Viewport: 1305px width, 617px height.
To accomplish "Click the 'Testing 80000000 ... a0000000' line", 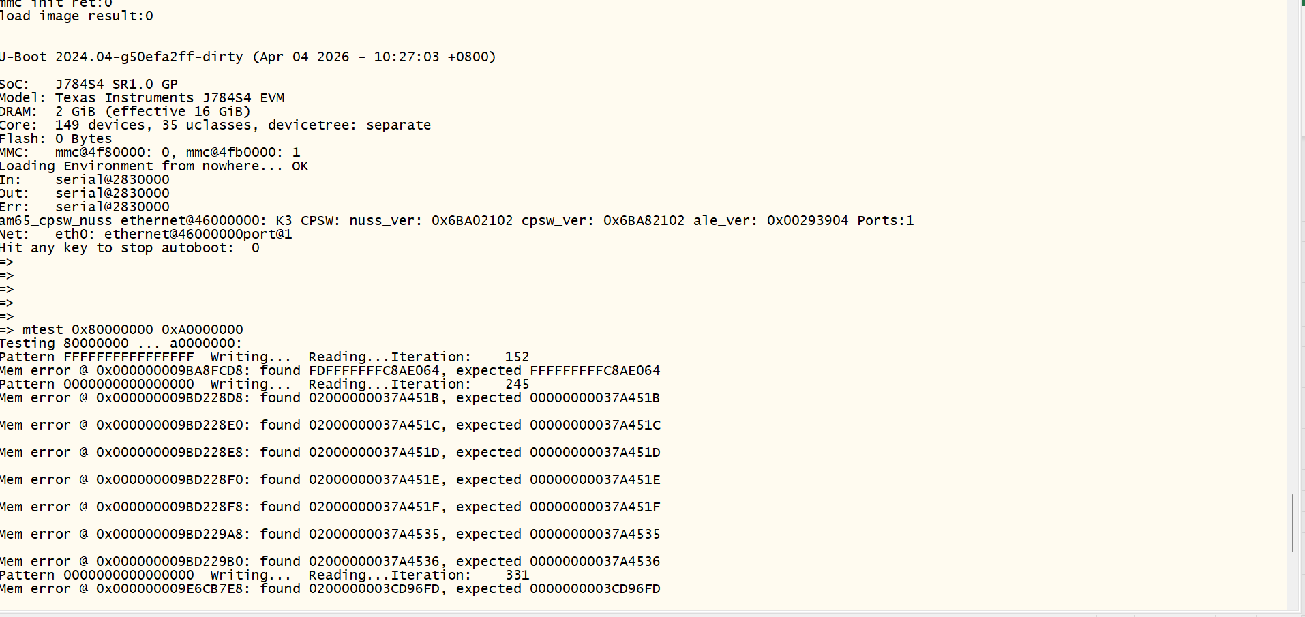I will click(x=121, y=343).
